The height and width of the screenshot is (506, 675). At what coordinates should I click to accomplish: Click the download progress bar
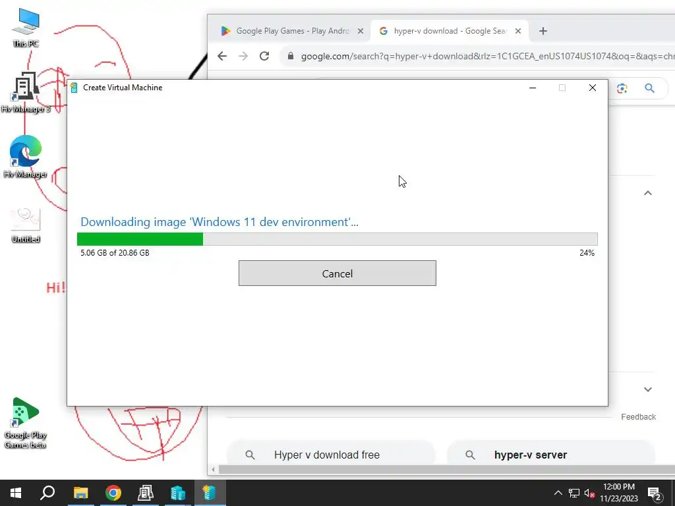(337, 239)
